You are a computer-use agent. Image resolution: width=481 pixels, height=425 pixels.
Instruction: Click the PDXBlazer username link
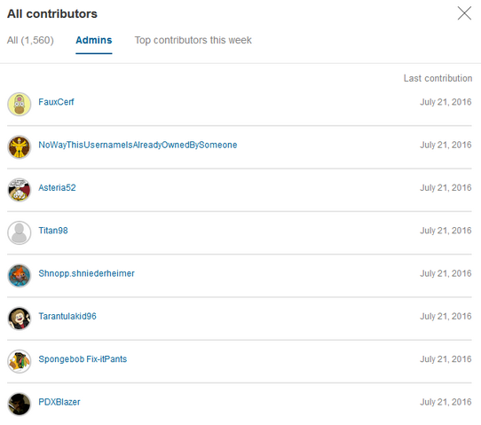(59, 402)
